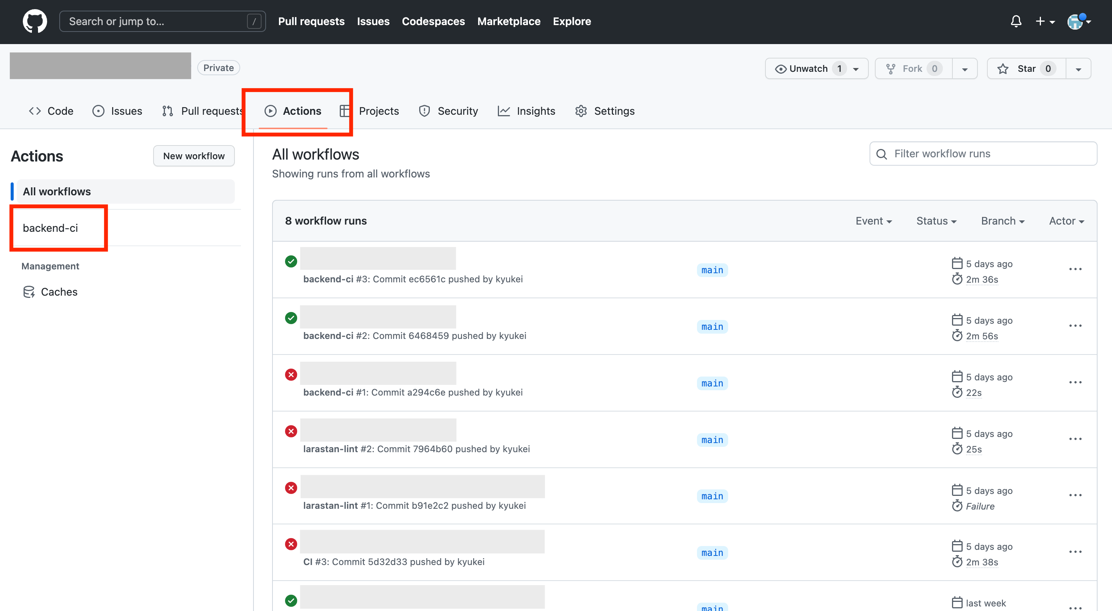Click the Actions play icon tab
The height and width of the screenshot is (611, 1112).
click(x=270, y=111)
